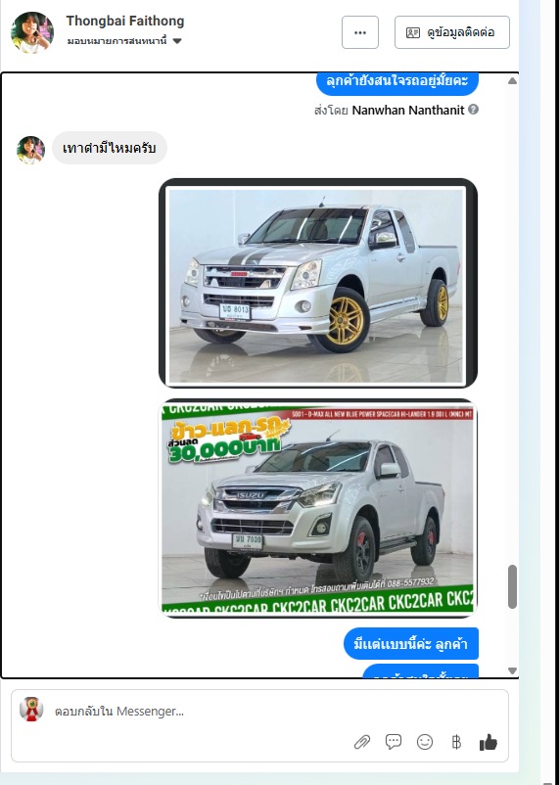Screen dimensions: 559x785
Task: Select the มีแต่แบบนี้ค่ะ ลูกค้า message bubble
Action: 411,643
